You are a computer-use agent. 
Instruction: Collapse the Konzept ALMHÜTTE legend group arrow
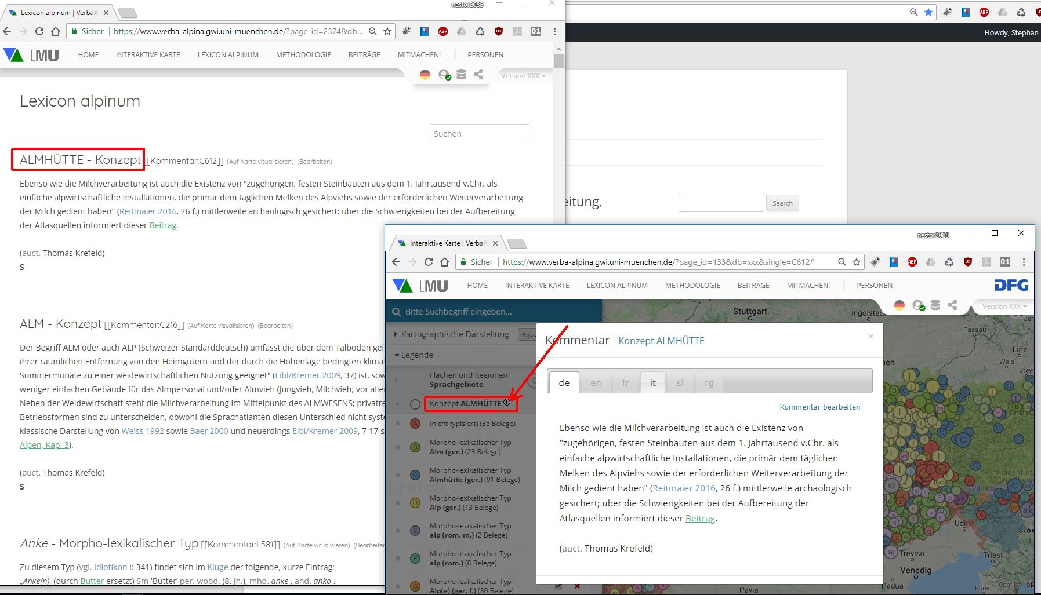click(x=398, y=404)
